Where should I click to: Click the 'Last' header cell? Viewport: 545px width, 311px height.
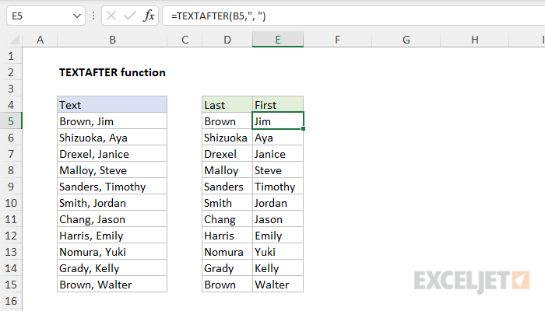point(227,105)
